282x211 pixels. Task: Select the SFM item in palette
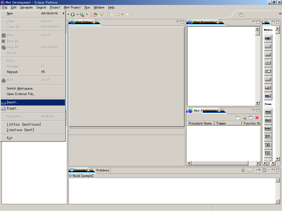[x=268, y=129]
